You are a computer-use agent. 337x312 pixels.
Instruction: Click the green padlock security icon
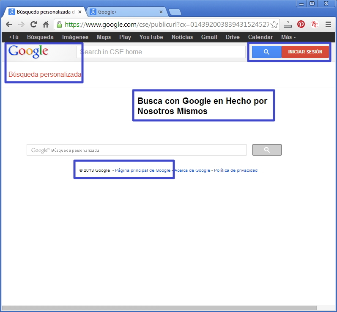[x=59, y=24]
